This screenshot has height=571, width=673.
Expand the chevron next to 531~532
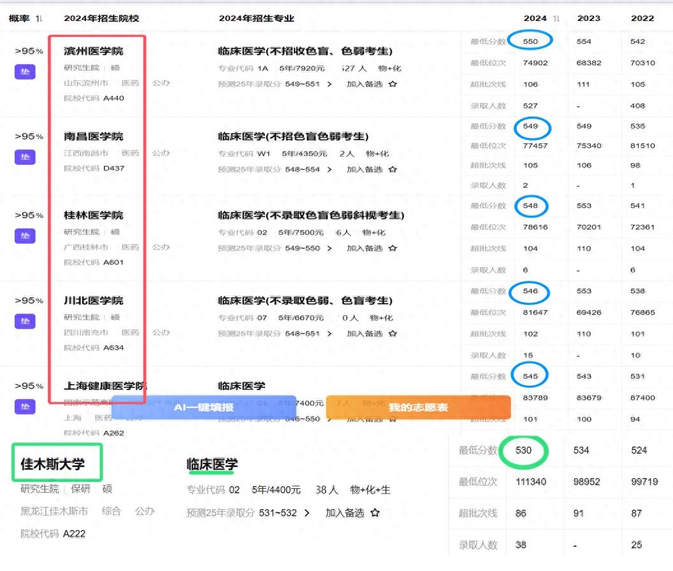(x=307, y=513)
